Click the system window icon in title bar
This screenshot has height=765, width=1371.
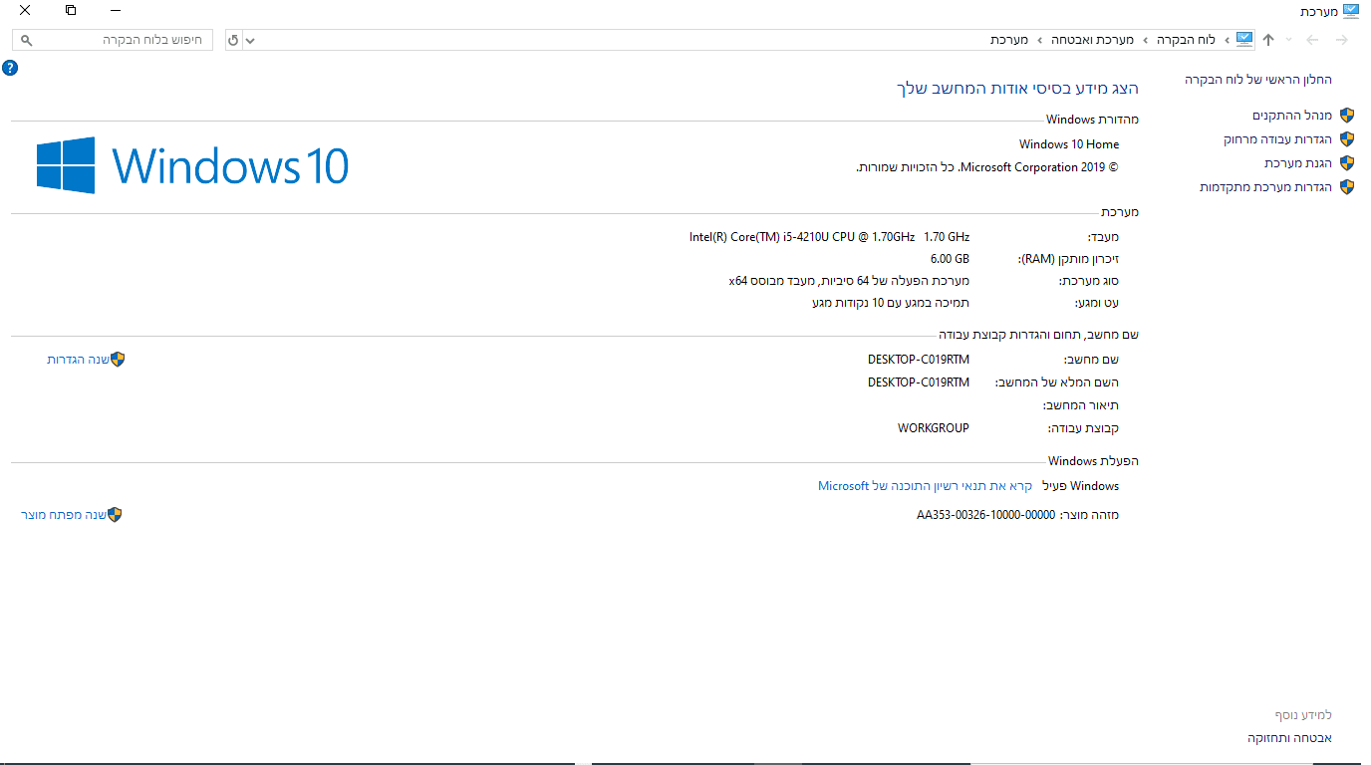coord(1350,11)
